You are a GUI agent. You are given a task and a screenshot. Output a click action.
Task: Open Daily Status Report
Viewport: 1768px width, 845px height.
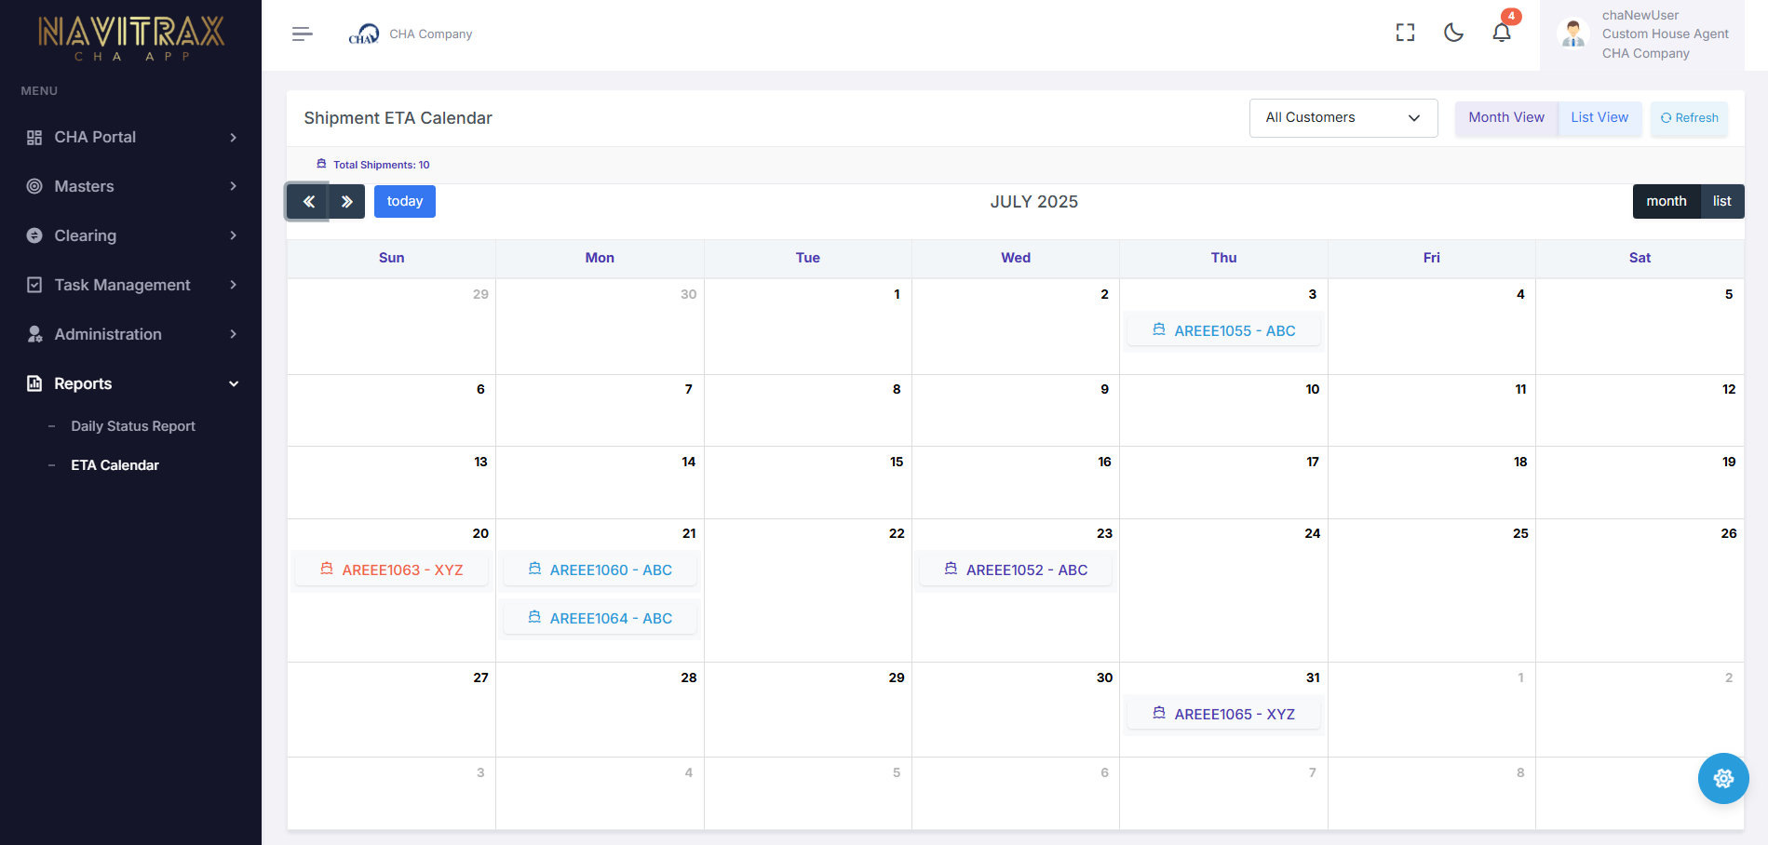pyautogui.click(x=133, y=426)
